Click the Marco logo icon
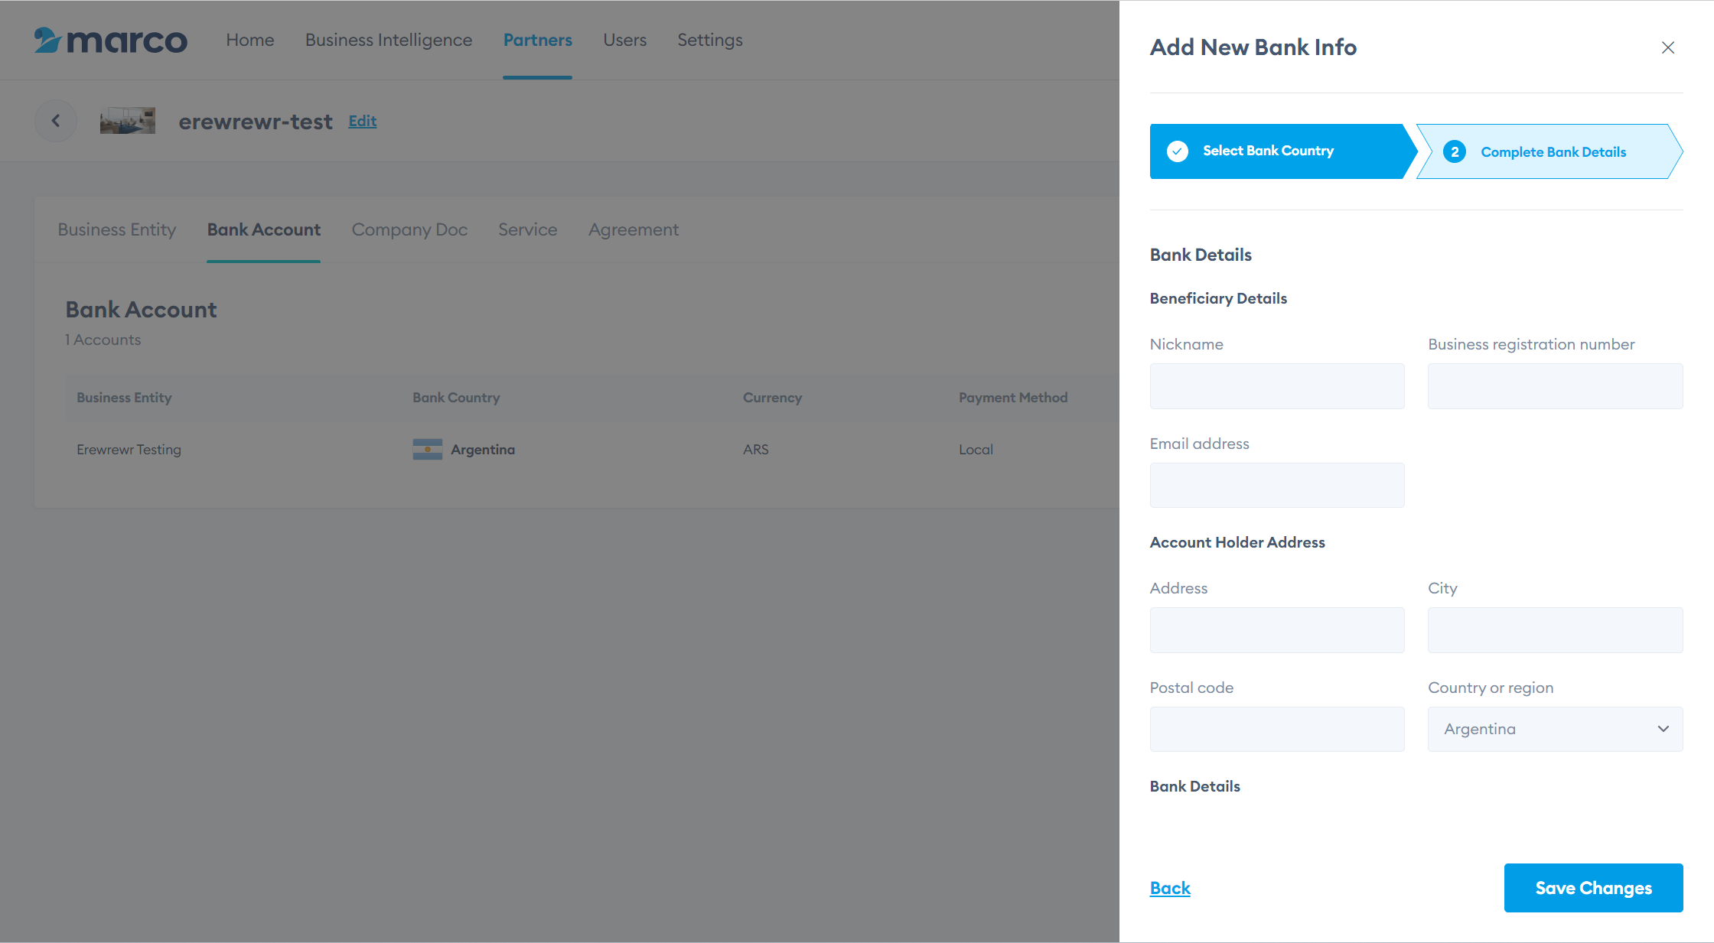 pos(47,41)
